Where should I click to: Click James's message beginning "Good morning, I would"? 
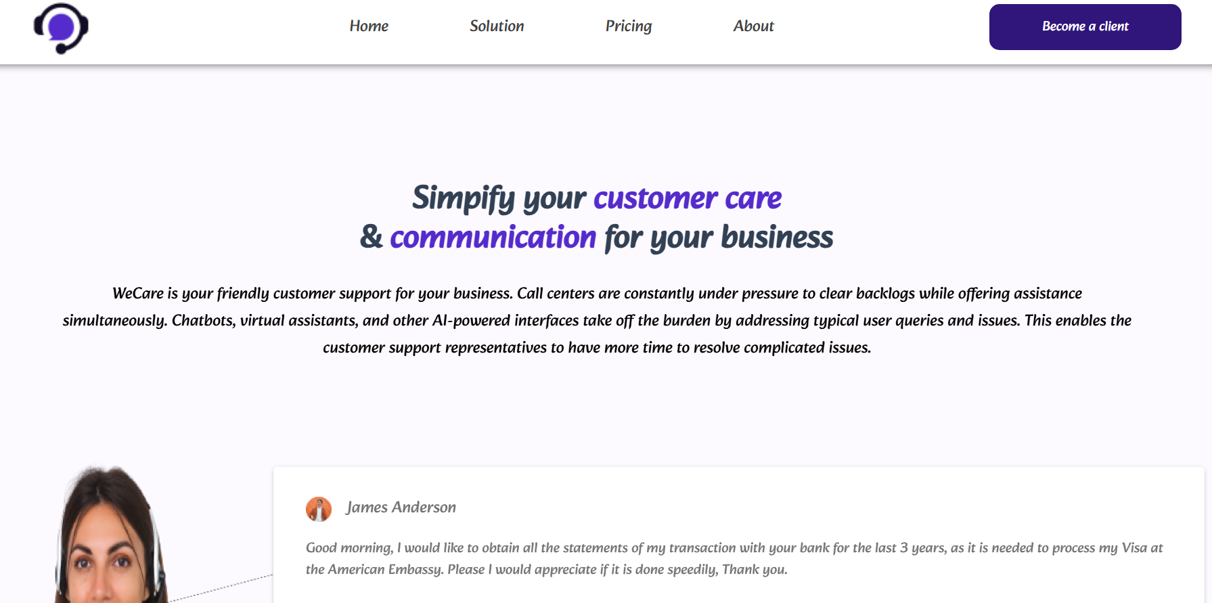[734, 548]
